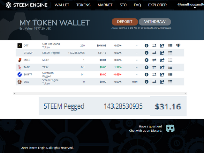204x153 pixels.
Task: Click the DEPOSIT button
Action: tap(125, 22)
